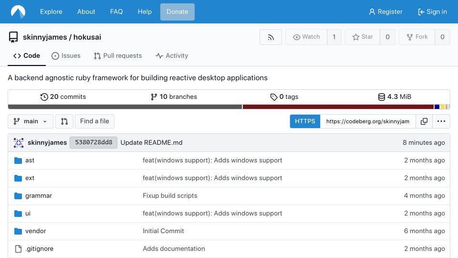The height and width of the screenshot is (258, 458).
Task: Open the .gitignore file name
Action: 40,248
